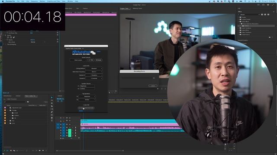Click the Reference: Demo tab

point(137,9)
